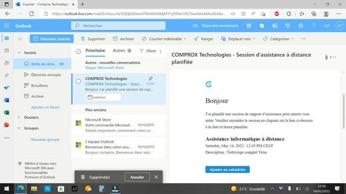Launch PowerPoint from the left rail
Screen dimensions: 346x194
tap(6, 124)
